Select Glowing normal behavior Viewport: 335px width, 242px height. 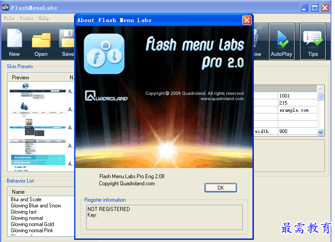pyautogui.click(x=27, y=218)
